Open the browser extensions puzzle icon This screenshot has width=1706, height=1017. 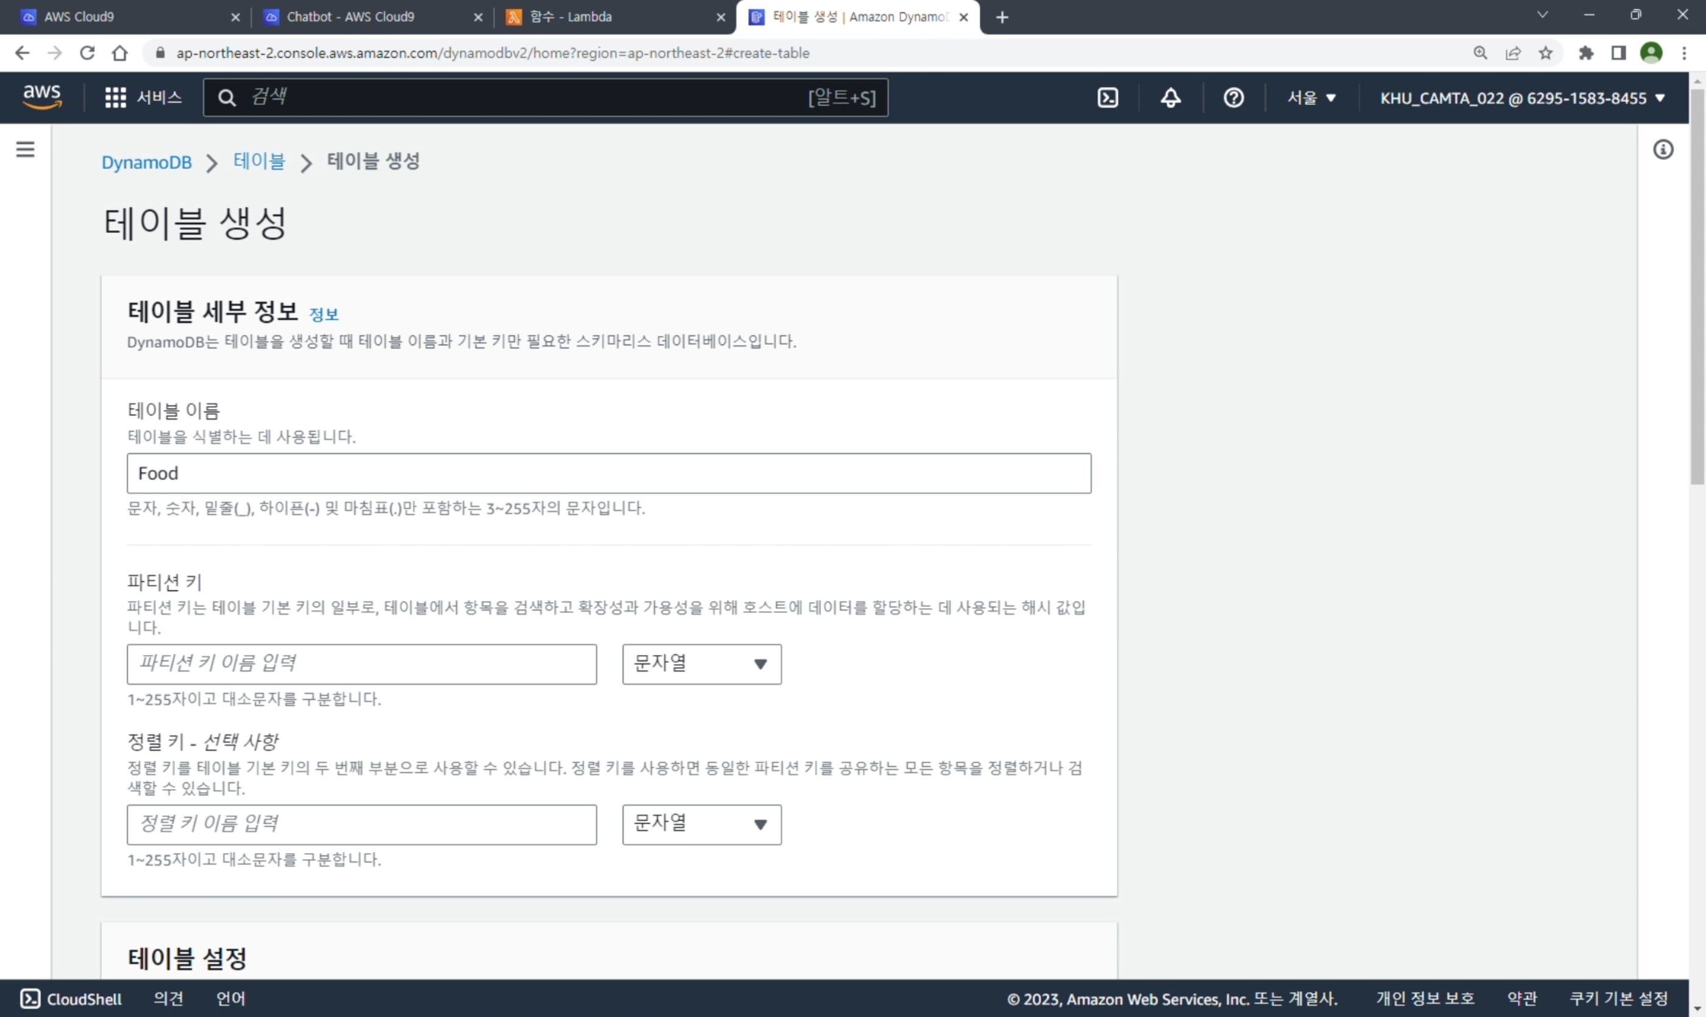pos(1585,53)
